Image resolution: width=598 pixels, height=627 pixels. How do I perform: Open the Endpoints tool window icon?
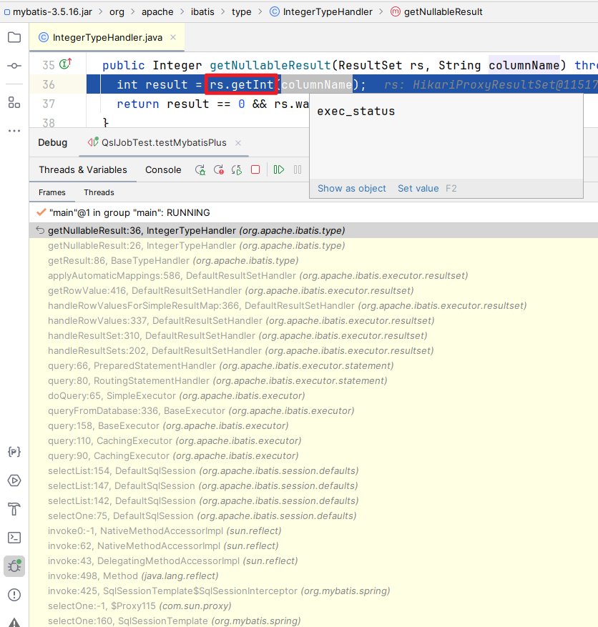point(14,452)
